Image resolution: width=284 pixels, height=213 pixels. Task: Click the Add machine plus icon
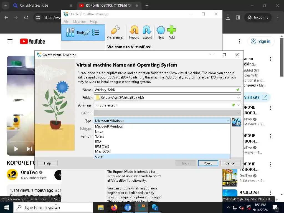tap(171, 32)
